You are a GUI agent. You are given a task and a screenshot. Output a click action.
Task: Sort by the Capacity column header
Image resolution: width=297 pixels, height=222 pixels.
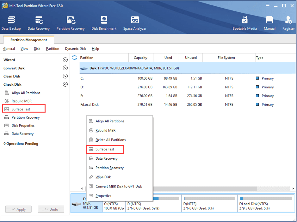[x=140, y=58]
